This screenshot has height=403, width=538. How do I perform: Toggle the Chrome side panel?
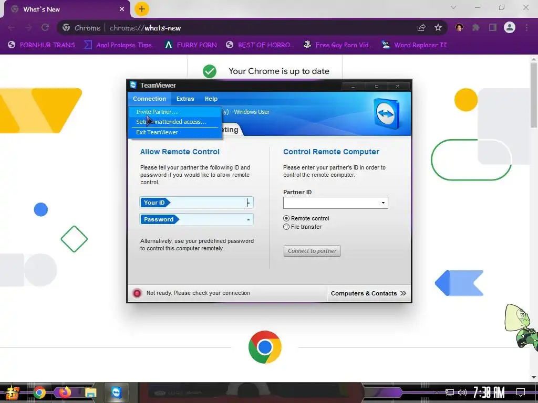tap(493, 27)
